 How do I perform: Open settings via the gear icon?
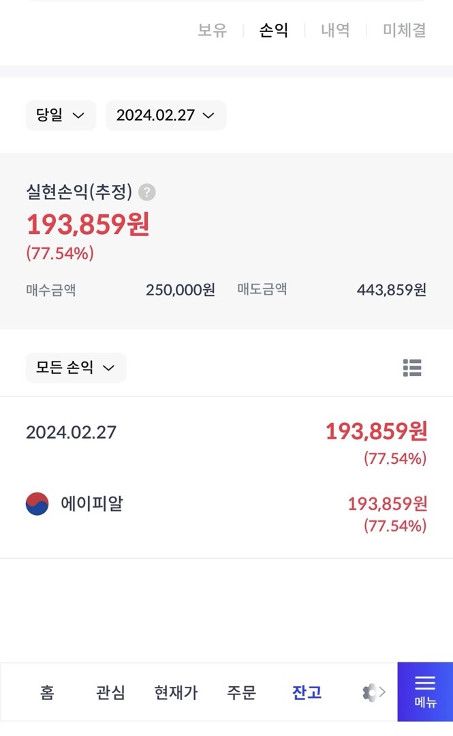point(370,693)
